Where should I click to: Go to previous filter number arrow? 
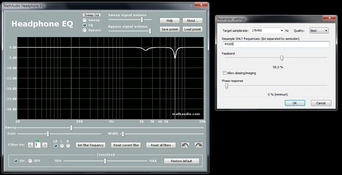(x=31, y=145)
